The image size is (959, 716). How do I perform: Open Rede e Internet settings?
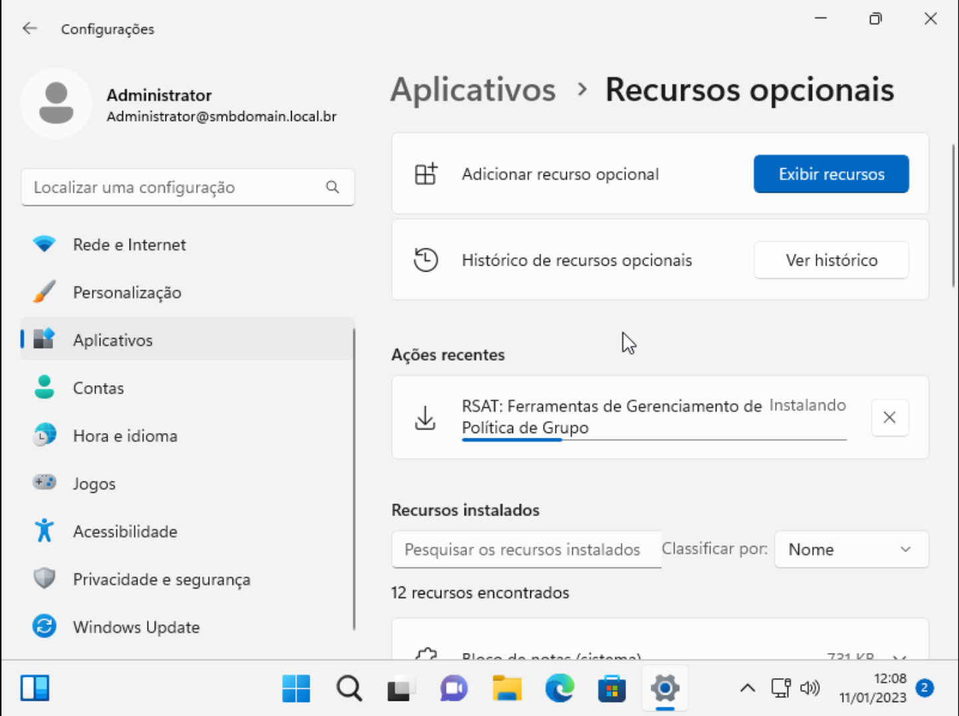click(x=188, y=244)
